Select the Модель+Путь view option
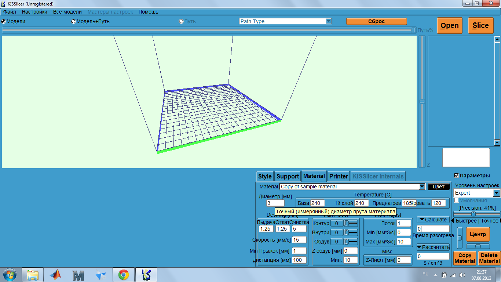This screenshot has width=501, height=282. coord(73,21)
